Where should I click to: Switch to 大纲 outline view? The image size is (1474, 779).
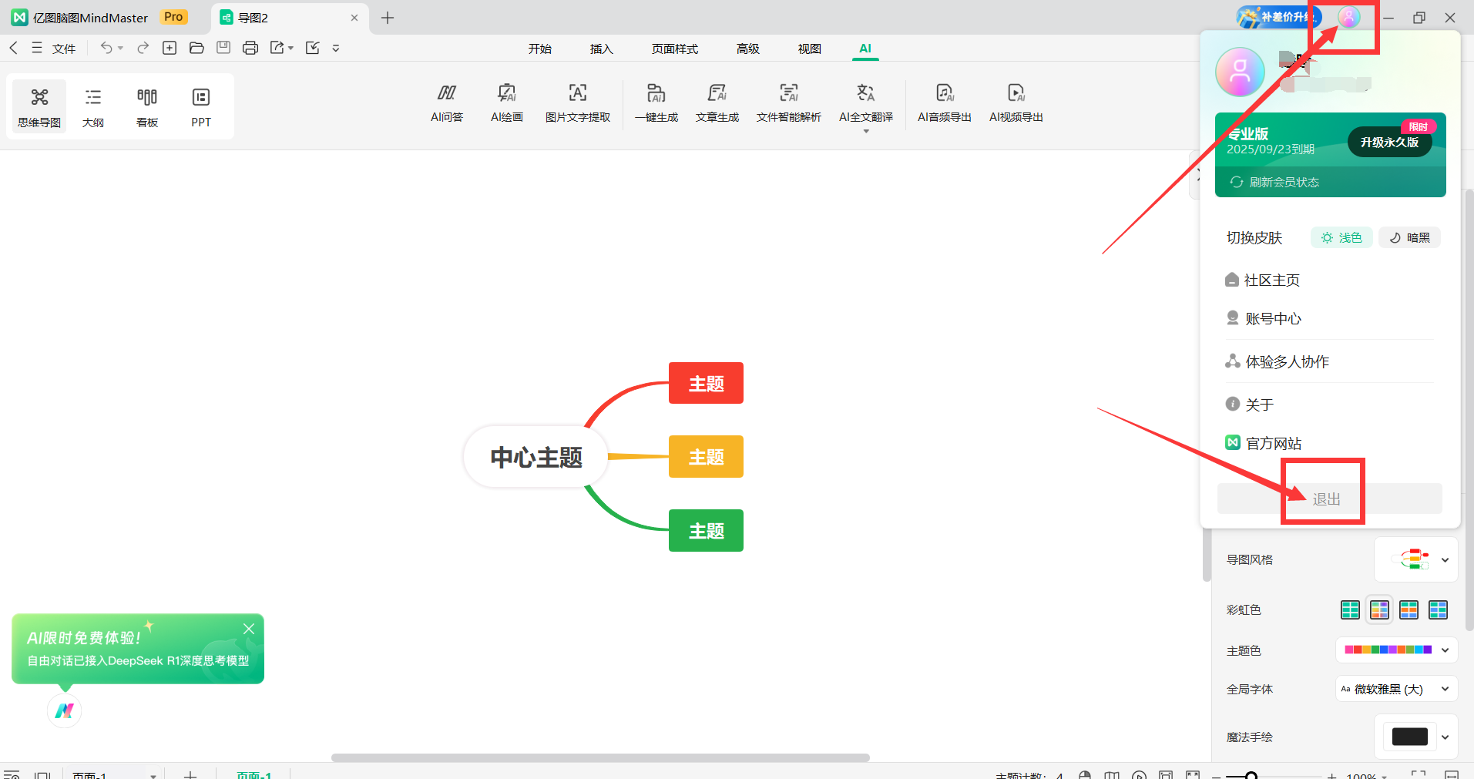tap(93, 106)
